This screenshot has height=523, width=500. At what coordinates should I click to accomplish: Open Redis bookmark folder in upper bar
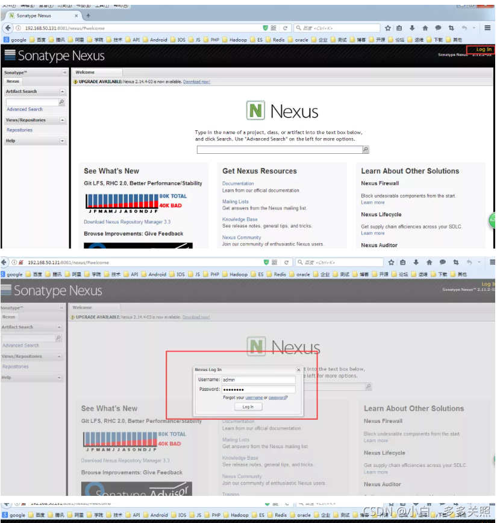point(275,40)
